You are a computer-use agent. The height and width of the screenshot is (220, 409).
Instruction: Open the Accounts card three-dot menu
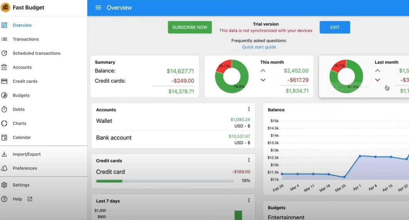(x=249, y=109)
